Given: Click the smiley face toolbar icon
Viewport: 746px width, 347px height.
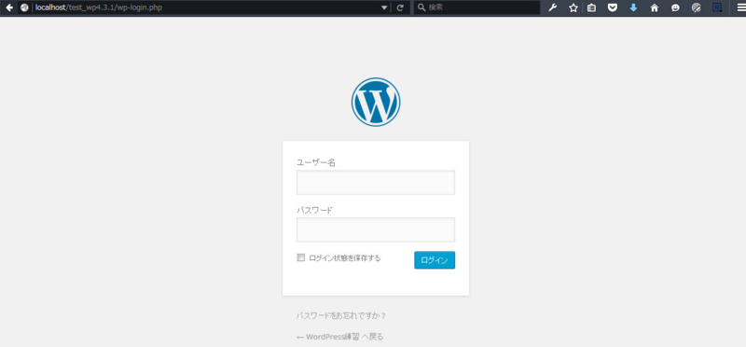Looking at the screenshot, I should coord(675,7).
